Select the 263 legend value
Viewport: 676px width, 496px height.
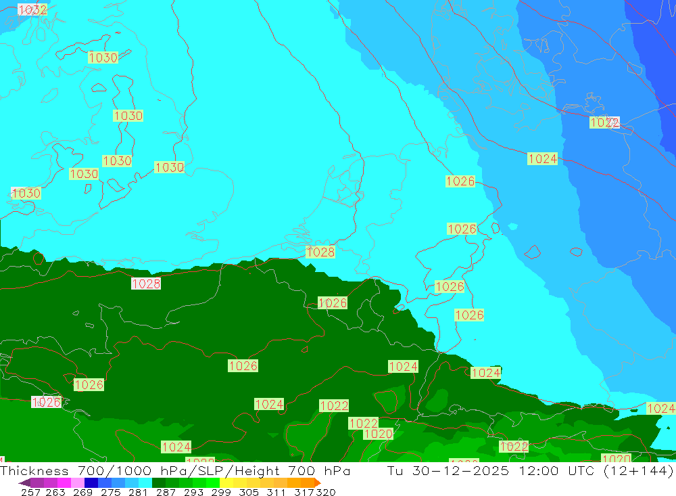click(55, 492)
